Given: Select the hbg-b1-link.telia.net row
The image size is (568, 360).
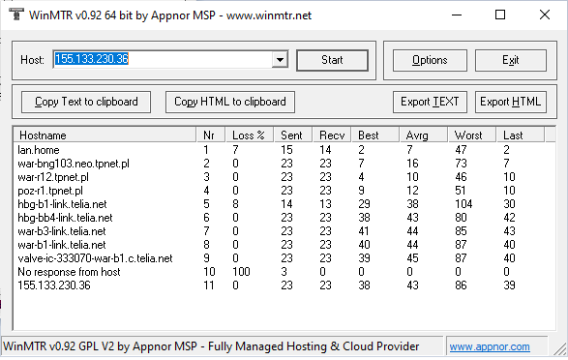Looking at the screenshot, I should point(284,204).
